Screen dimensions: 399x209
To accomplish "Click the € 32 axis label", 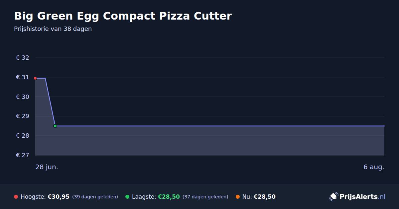I will [x=23, y=58].
